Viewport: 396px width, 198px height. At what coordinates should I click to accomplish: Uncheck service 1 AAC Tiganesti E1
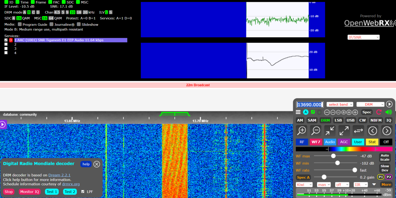pyautogui.click(x=6, y=40)
